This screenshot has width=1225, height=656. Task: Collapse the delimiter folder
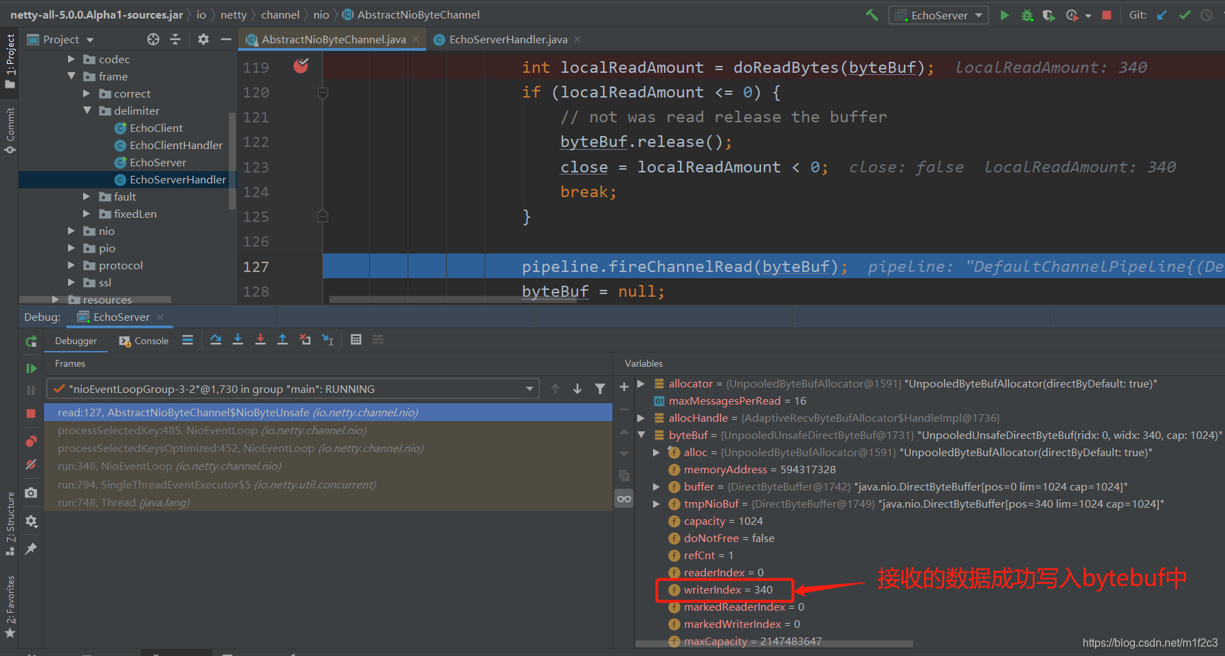pos(87,111)
